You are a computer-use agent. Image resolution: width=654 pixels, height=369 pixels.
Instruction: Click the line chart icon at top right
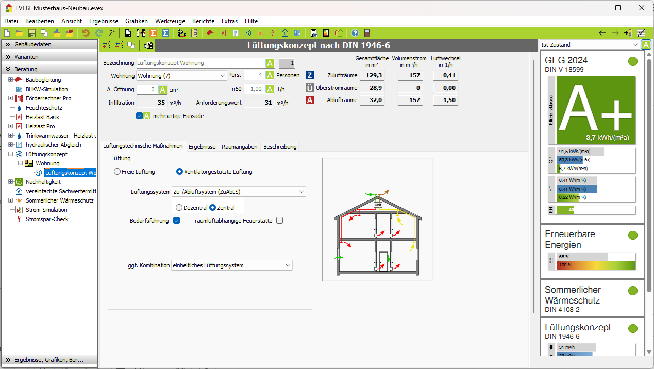tap(641, 33)
